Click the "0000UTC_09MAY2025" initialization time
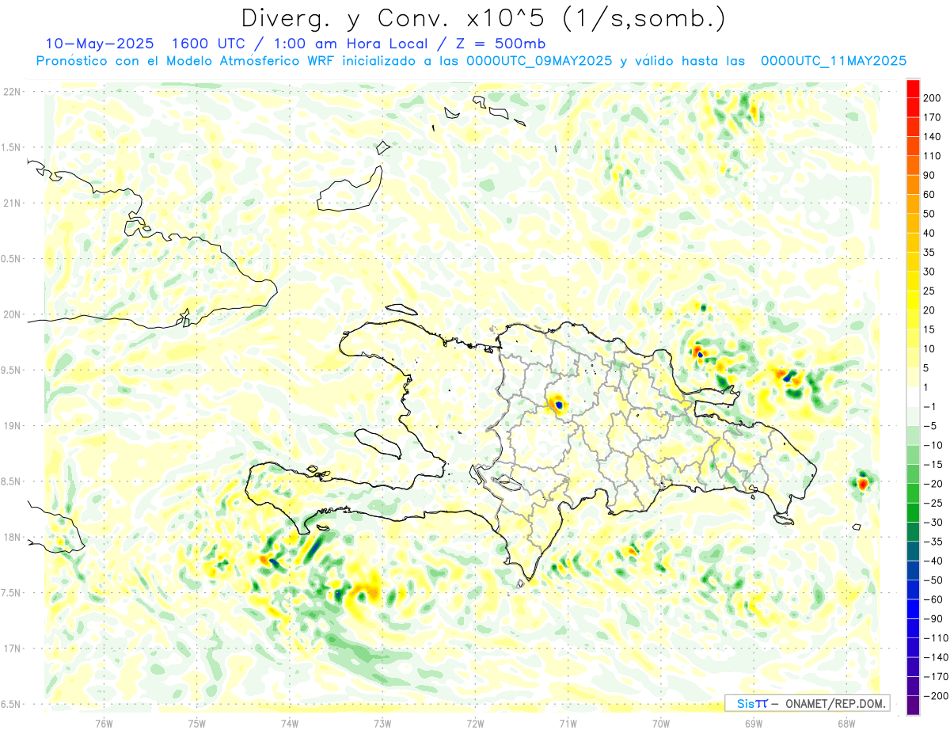The image size is (950, 734). 540,61
